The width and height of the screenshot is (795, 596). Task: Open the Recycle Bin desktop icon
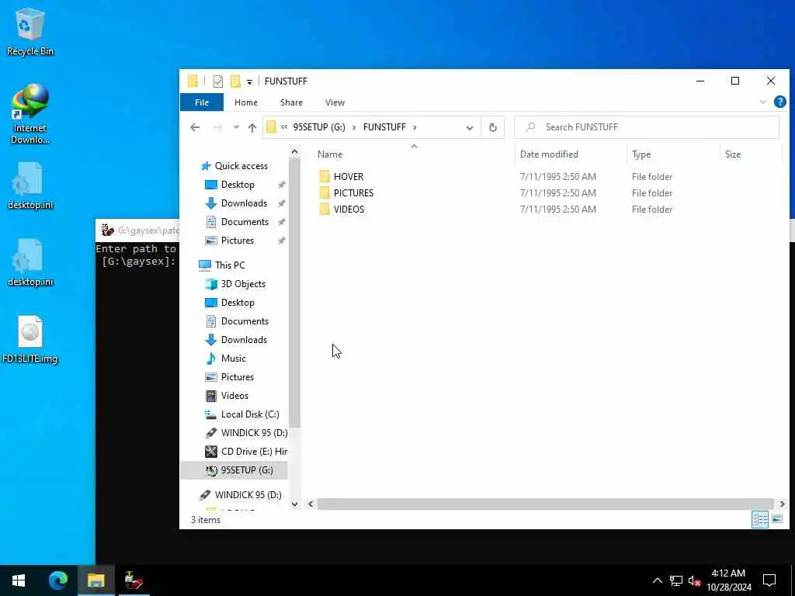[30, 32]
